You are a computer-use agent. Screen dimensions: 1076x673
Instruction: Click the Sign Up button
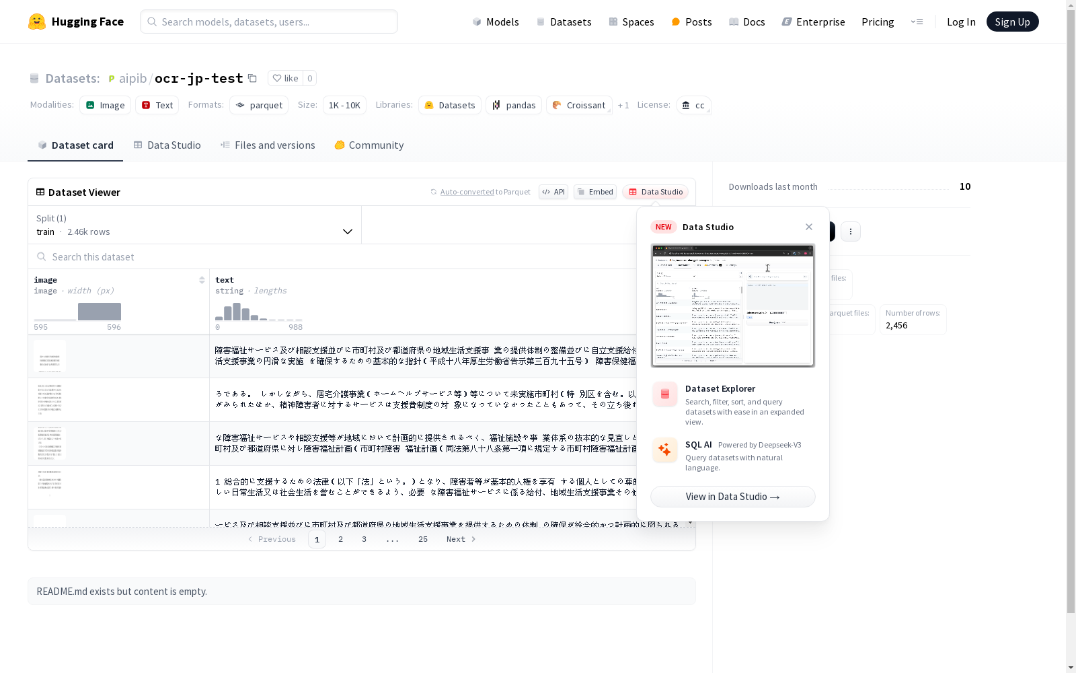pyautogui.click(x=1012, y=22)
